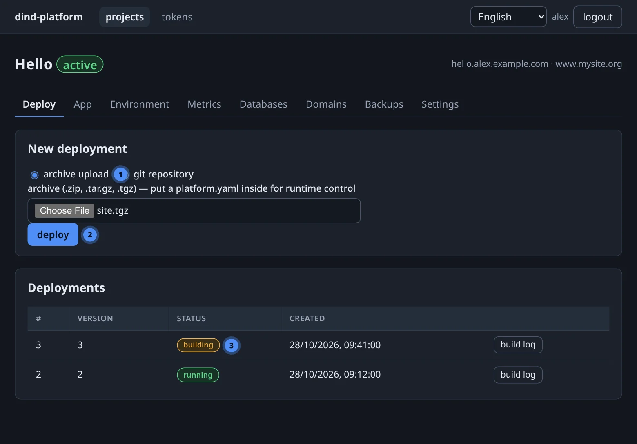Click the archive file input field

194,210
